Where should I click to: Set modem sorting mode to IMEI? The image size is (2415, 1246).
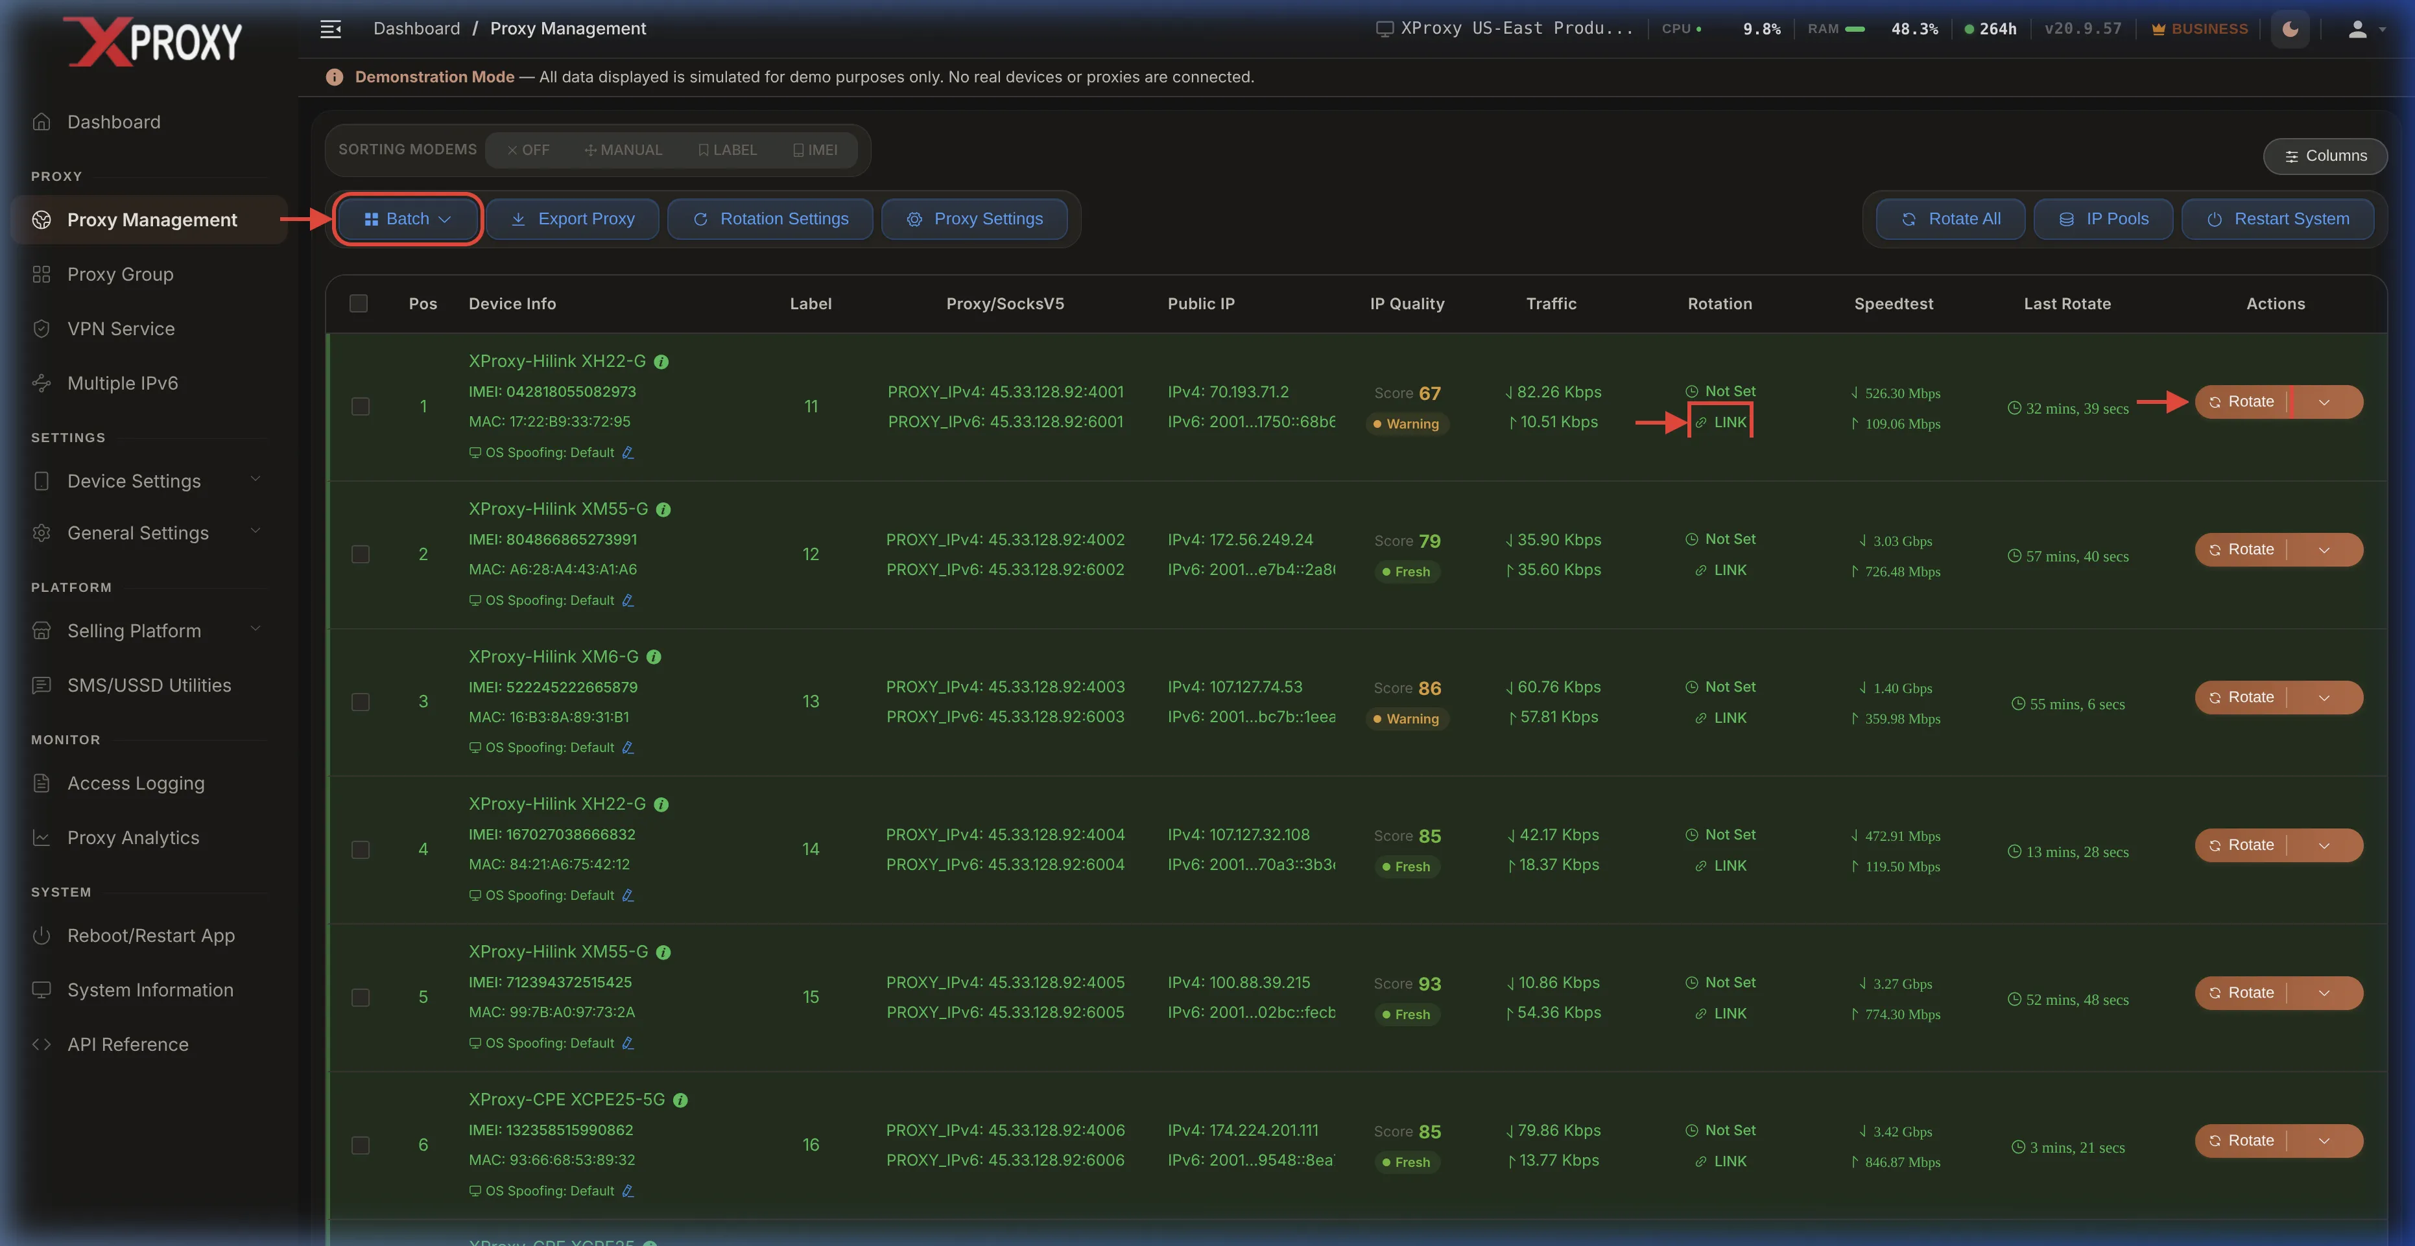point(815,150)
